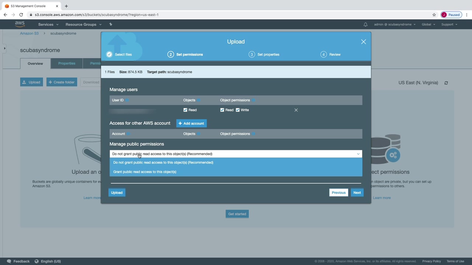The width and height of the screenshot is (472, 265).
Task: Click the 'Size: 874.5 KB' text
Action: click(x=131, y=72)
